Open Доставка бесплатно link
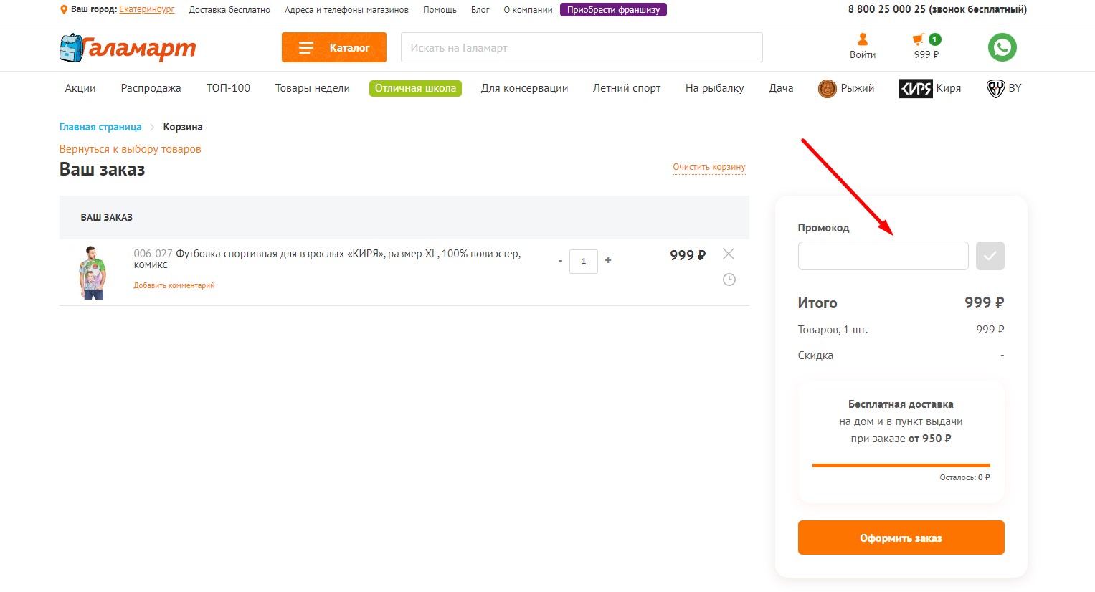This screenshot has width=1095, height=592. [229, 10]
